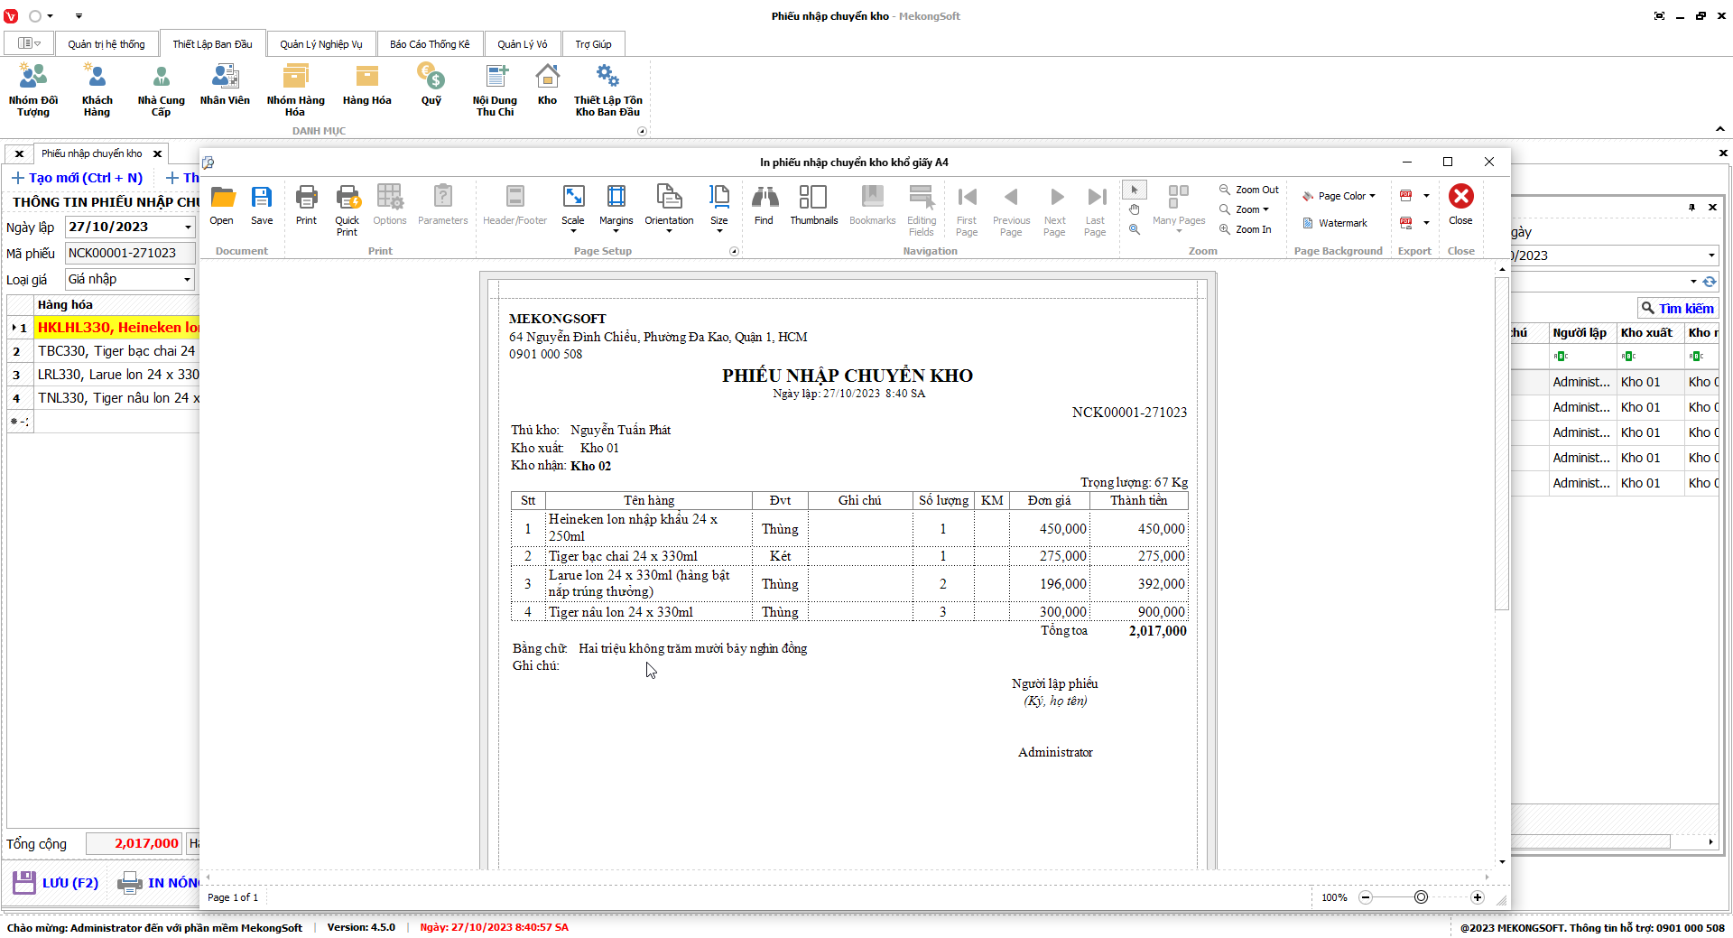Save the document with the Save icon
The image size is (1733, 938).
(x=262, y=205)
